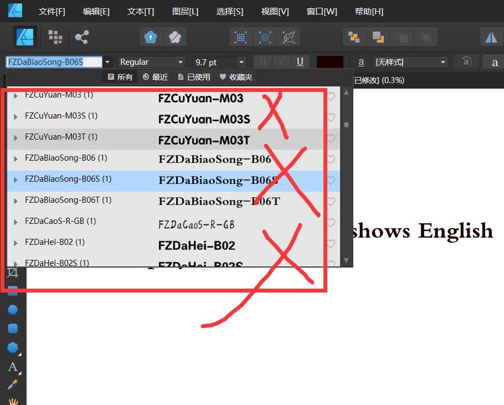504x405 pixels.
Task: Show 最近 recent fonts tab
Action: tap(155, 77)
